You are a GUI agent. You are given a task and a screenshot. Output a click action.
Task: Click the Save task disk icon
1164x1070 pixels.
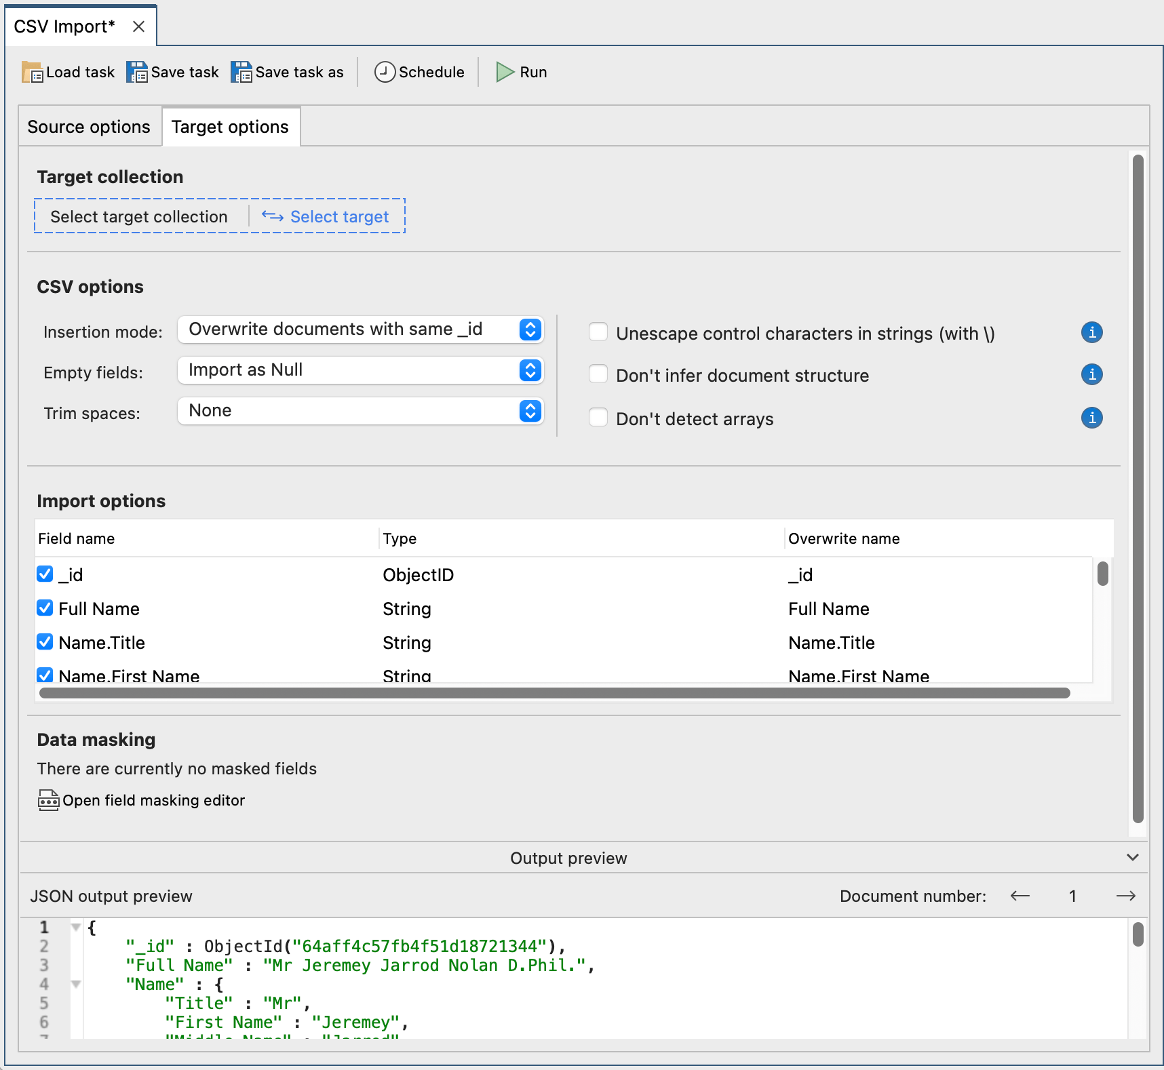pyautogui.click(x=137, y=72)
